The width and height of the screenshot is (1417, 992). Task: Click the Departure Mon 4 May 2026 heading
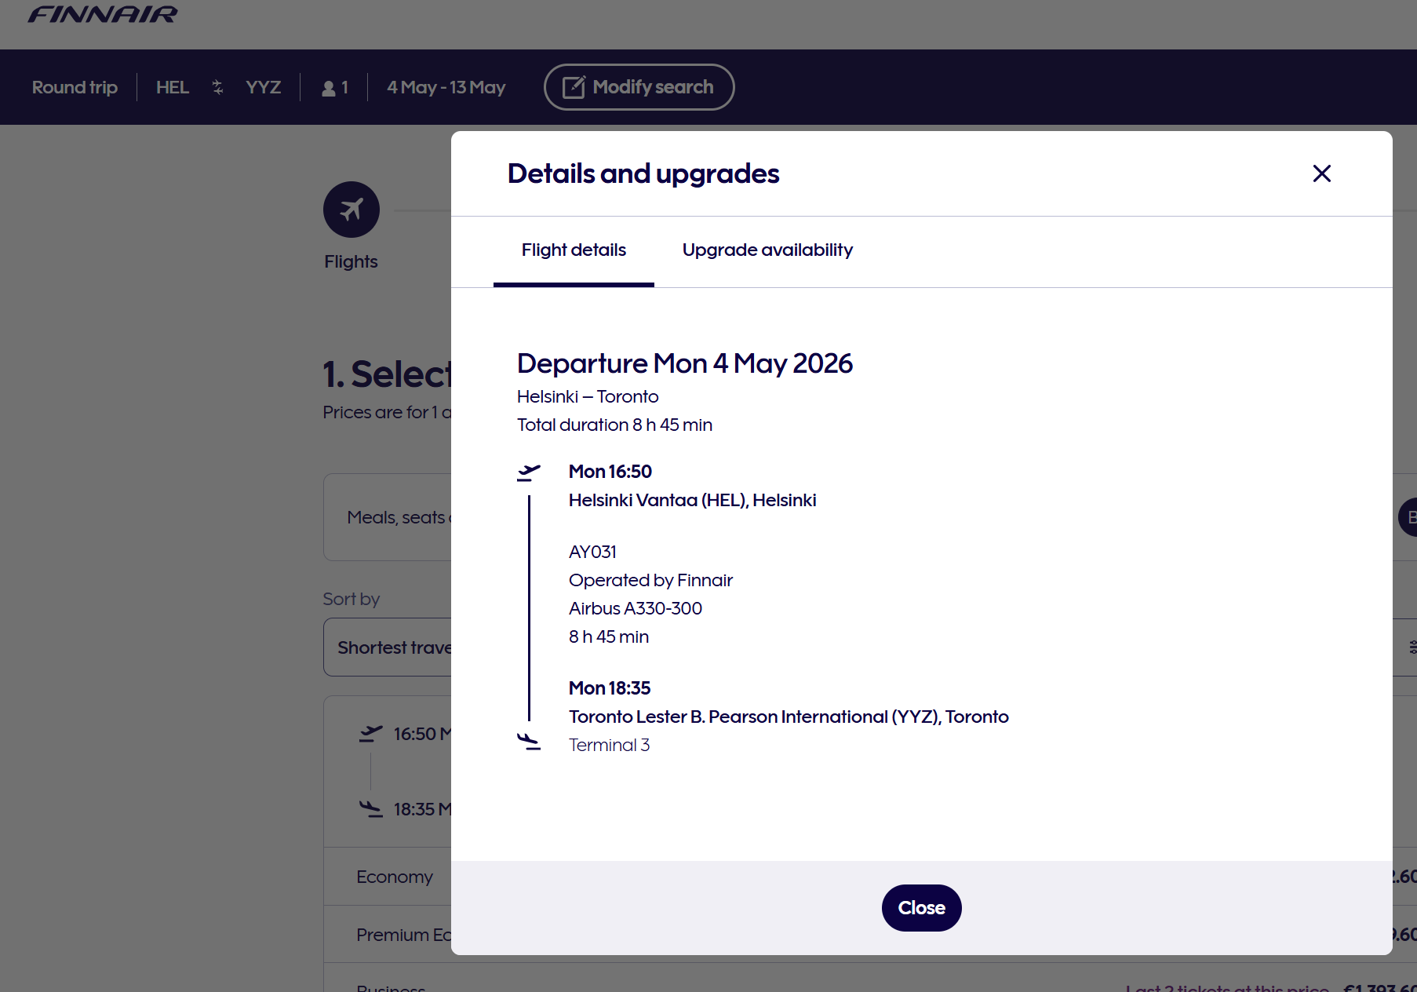(685, 364)
